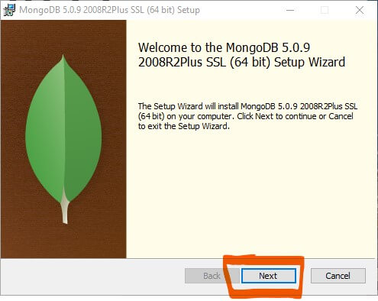
Task: Click the disabled Back button
Action: tap(212, 276)
